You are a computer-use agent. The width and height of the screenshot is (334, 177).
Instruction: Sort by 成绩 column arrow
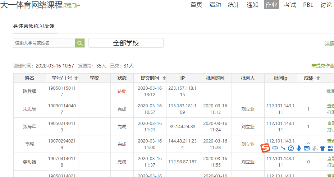(318, 78)
